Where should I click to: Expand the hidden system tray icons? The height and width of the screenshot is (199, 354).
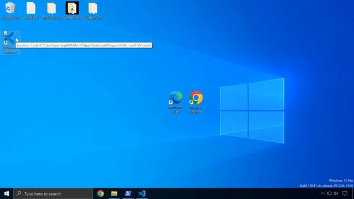(x=322, y=193)
